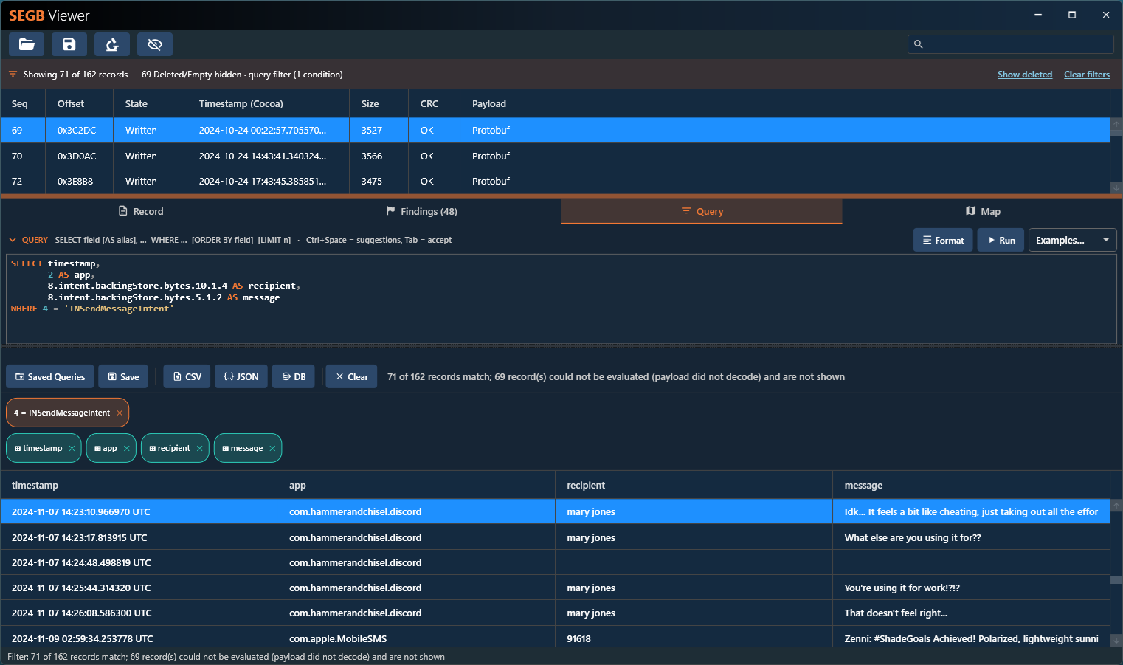The height and width of the screenshot is (665, 1123).
Task: Export results using the JSON button
Action: pyautogui.click(x=241, y=376)
